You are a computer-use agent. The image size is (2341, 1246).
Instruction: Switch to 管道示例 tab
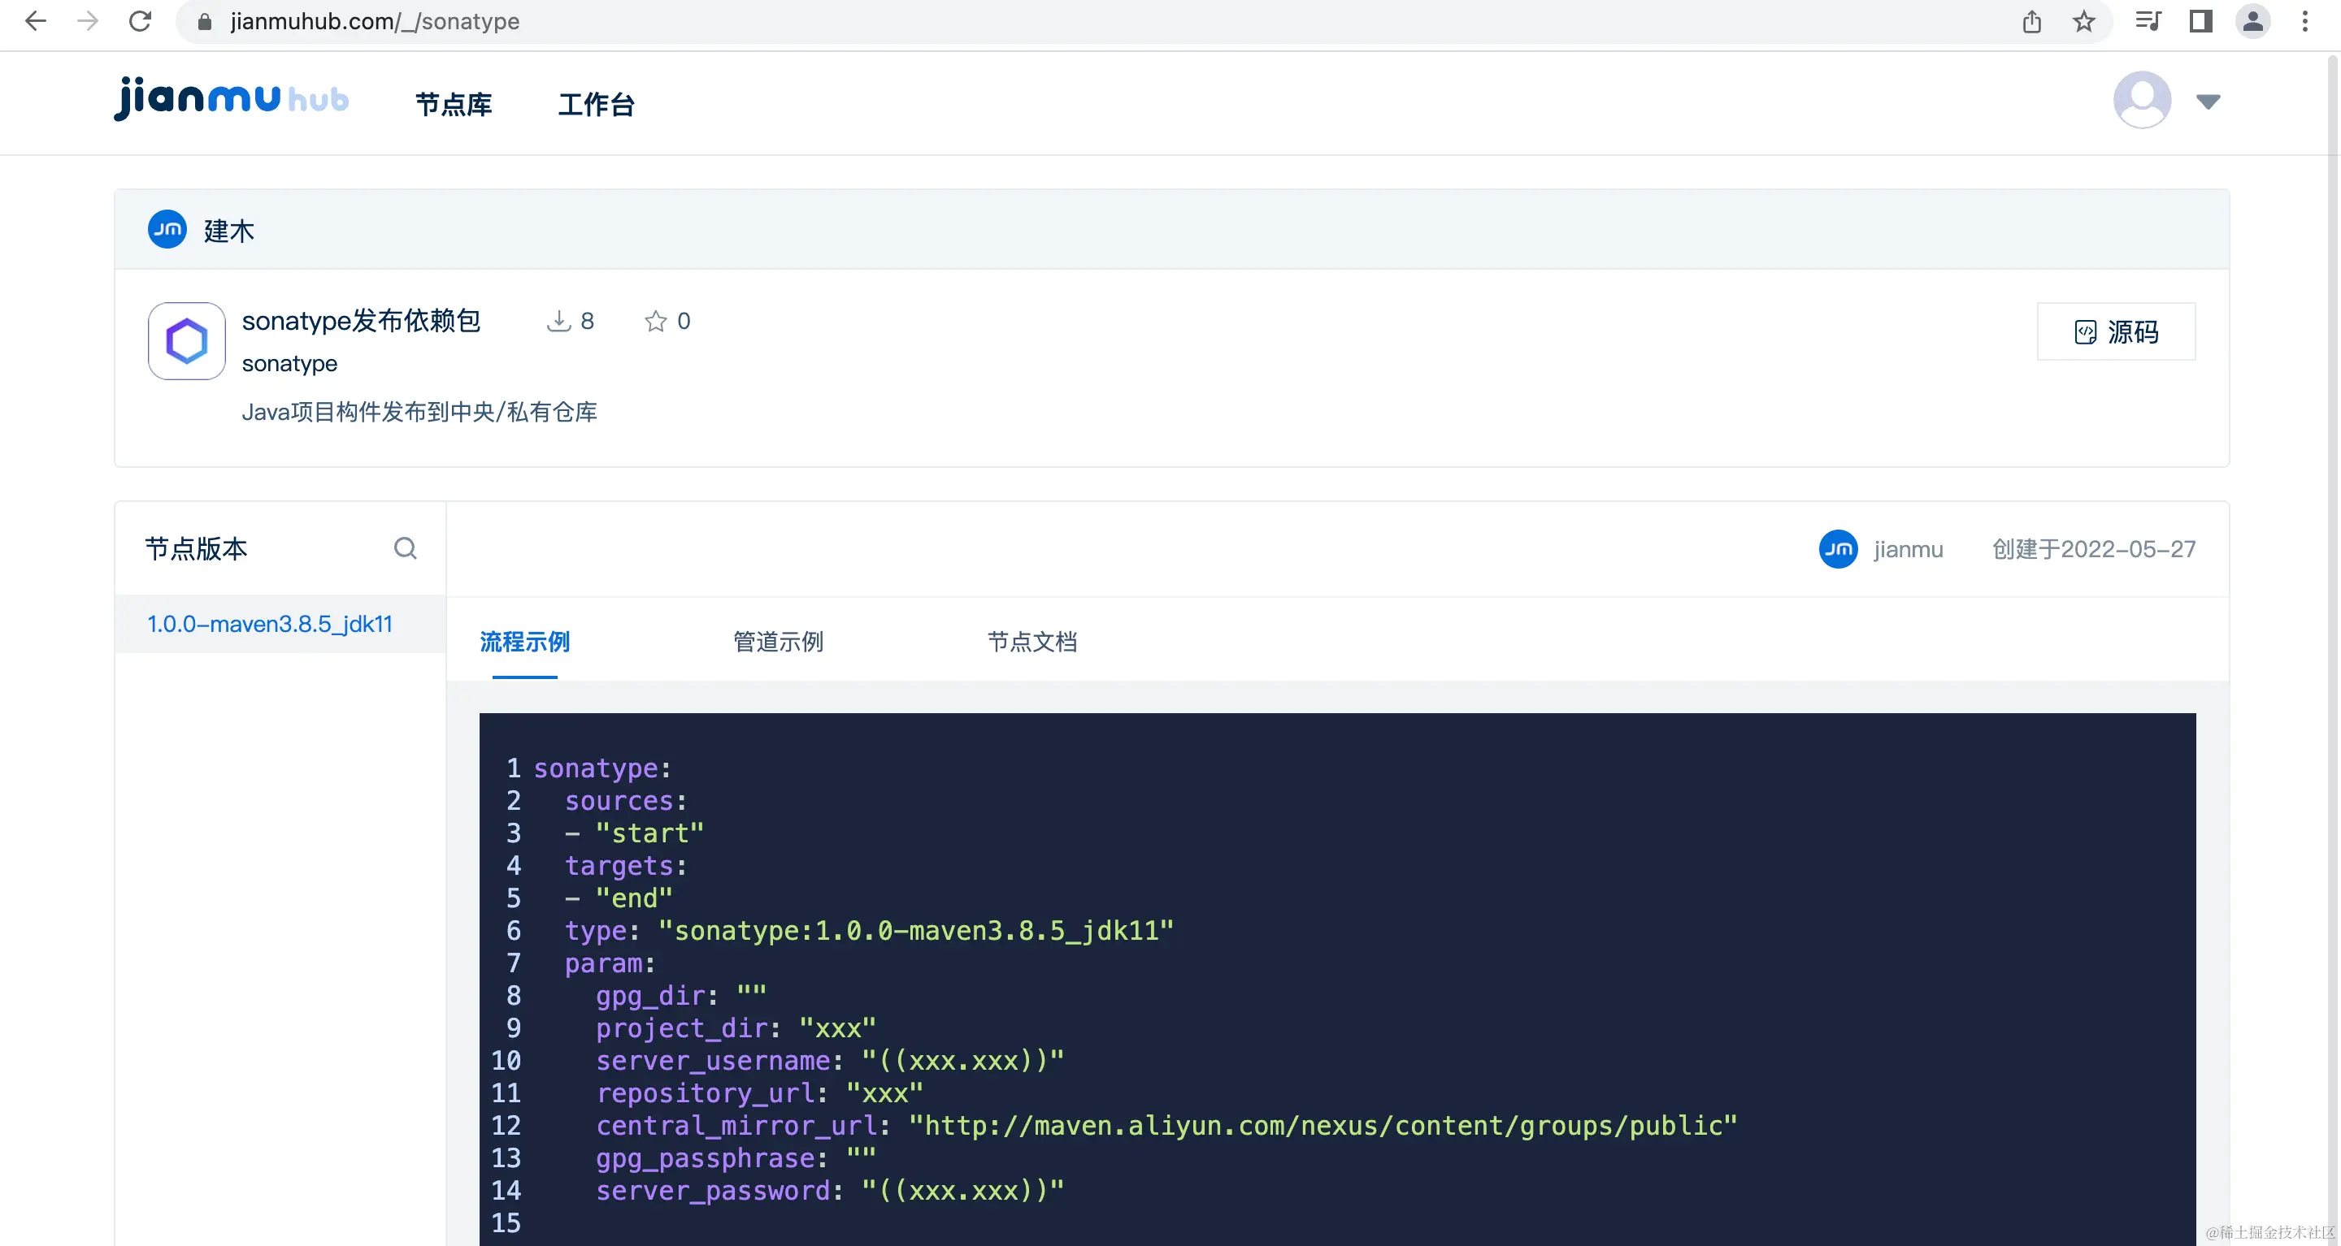(778, 642)
